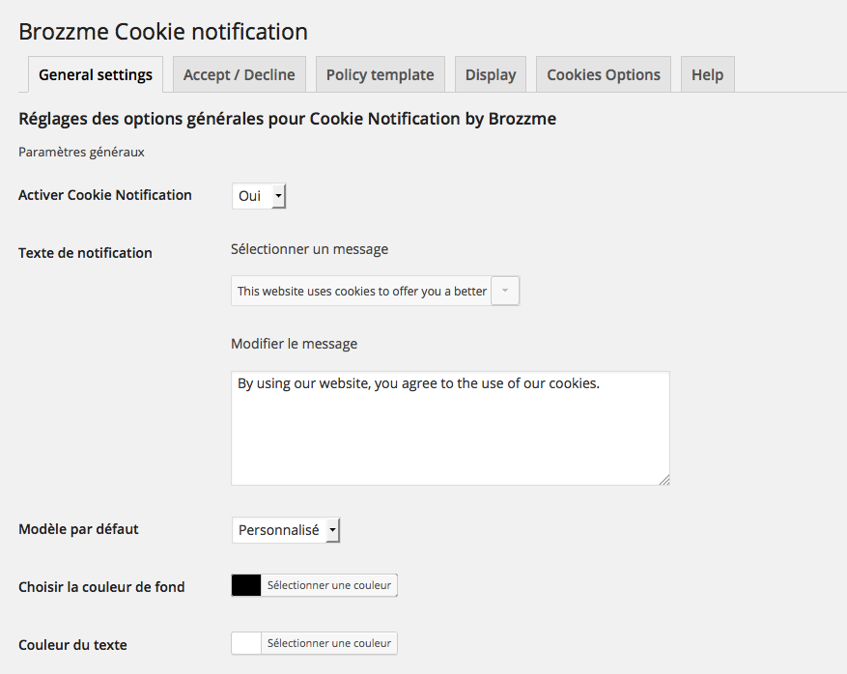
Task: Select the Display tab
Action: [491, 75]
